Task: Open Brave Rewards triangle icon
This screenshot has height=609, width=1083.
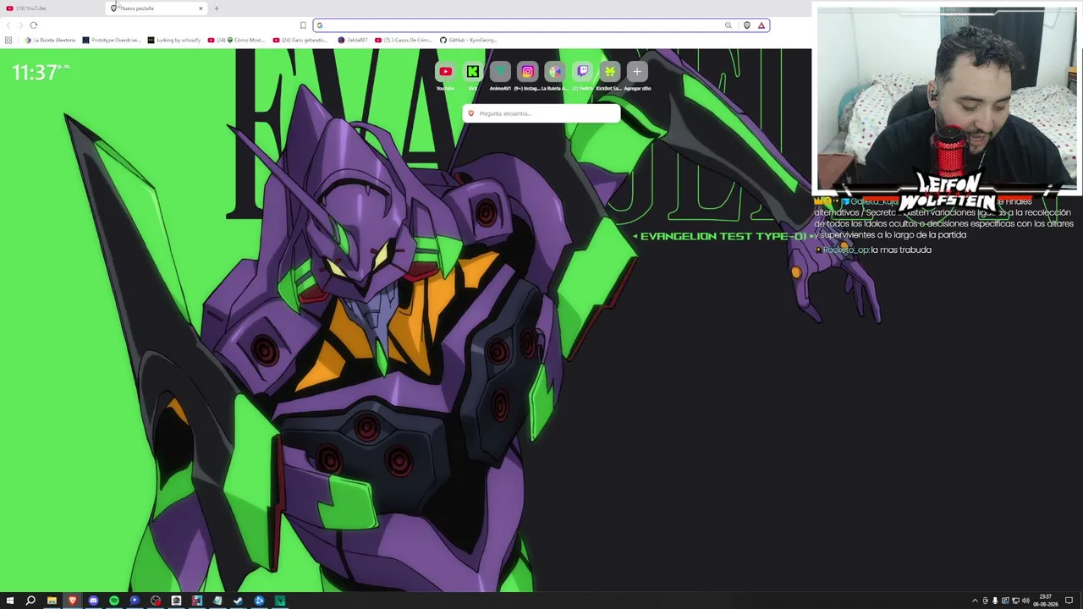Action: click(x=761, y=25)
